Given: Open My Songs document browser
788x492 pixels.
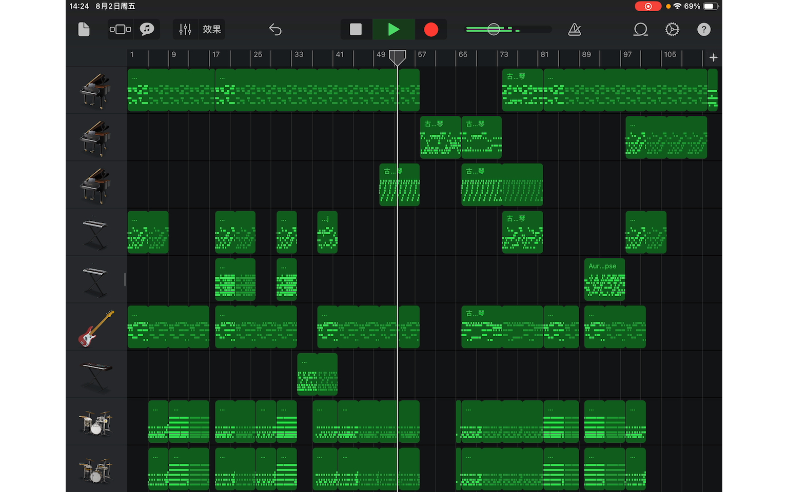Looking at the screenshot, I should click(84, 29).
